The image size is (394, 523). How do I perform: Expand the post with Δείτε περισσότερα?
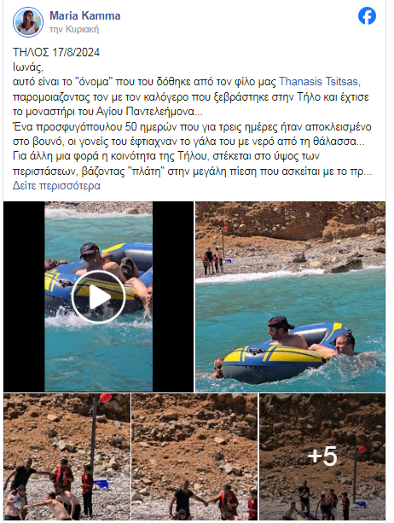[x=56, y=185]
